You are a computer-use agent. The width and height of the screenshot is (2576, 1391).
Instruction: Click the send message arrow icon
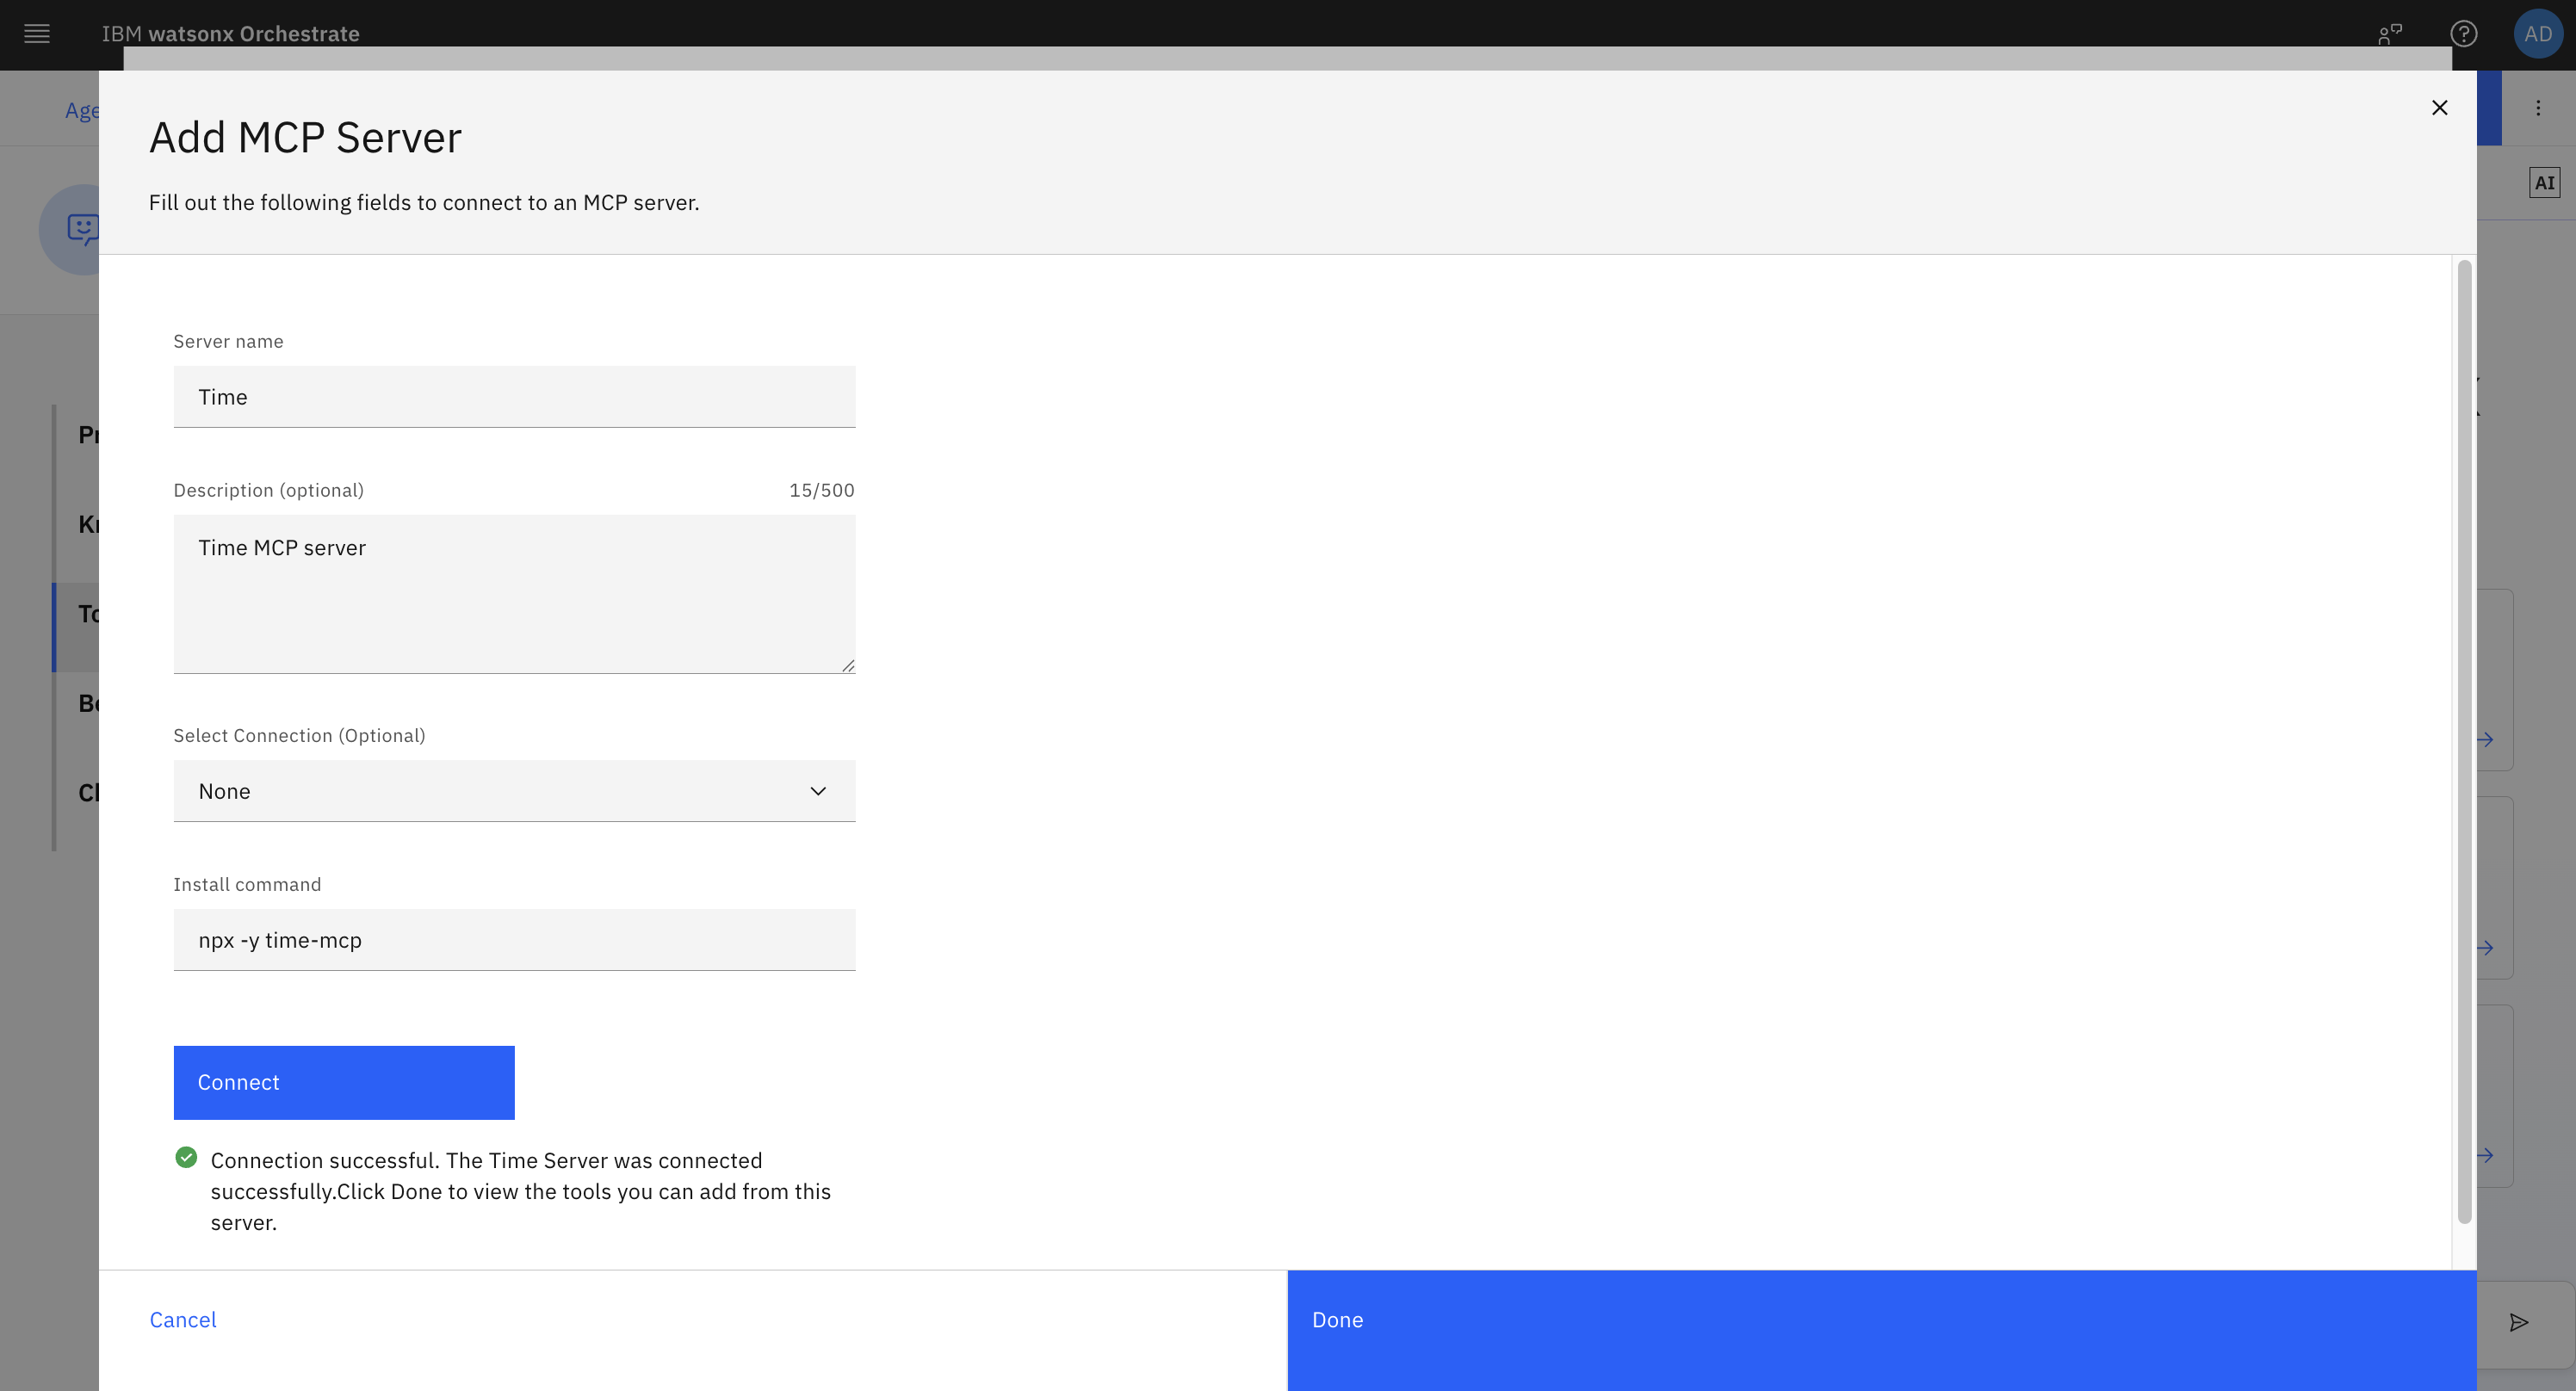tap(2518, 1322)
